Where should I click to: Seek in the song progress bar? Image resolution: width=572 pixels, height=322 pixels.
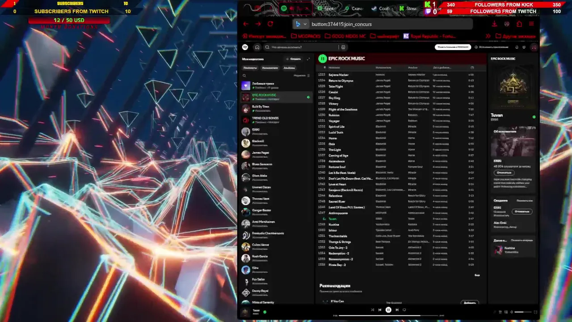tap(389, 316)
